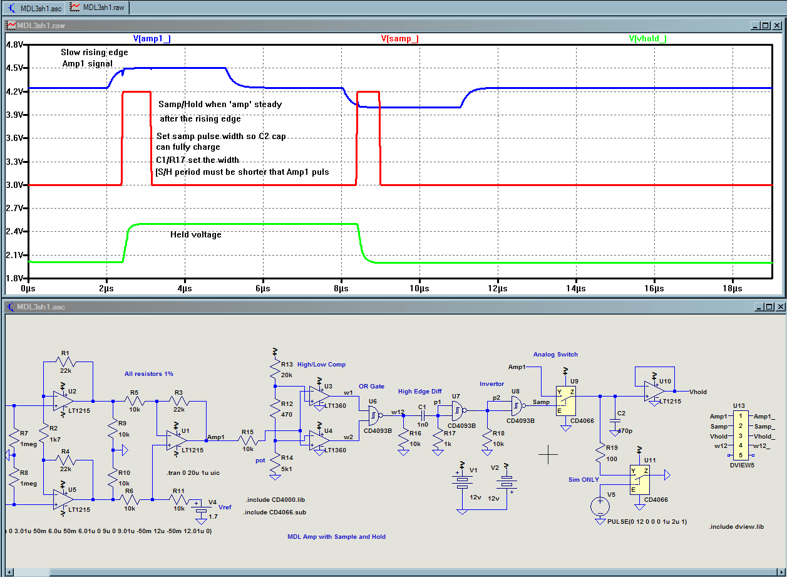787x577 pixels.
Task: Click the 'C1/R17 set the width' annotation
Action: (x=198, y=160)
